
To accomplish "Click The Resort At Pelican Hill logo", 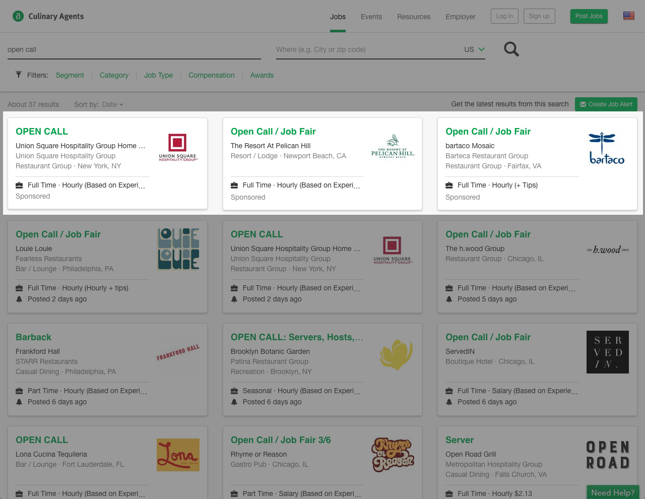I will point(393,147).
